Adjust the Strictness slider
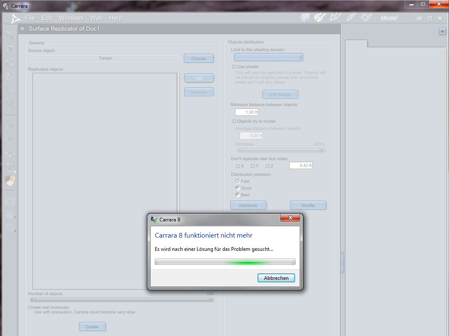Image resolution: width=449 pixels, height=336 pixels. tap(281, 150)
